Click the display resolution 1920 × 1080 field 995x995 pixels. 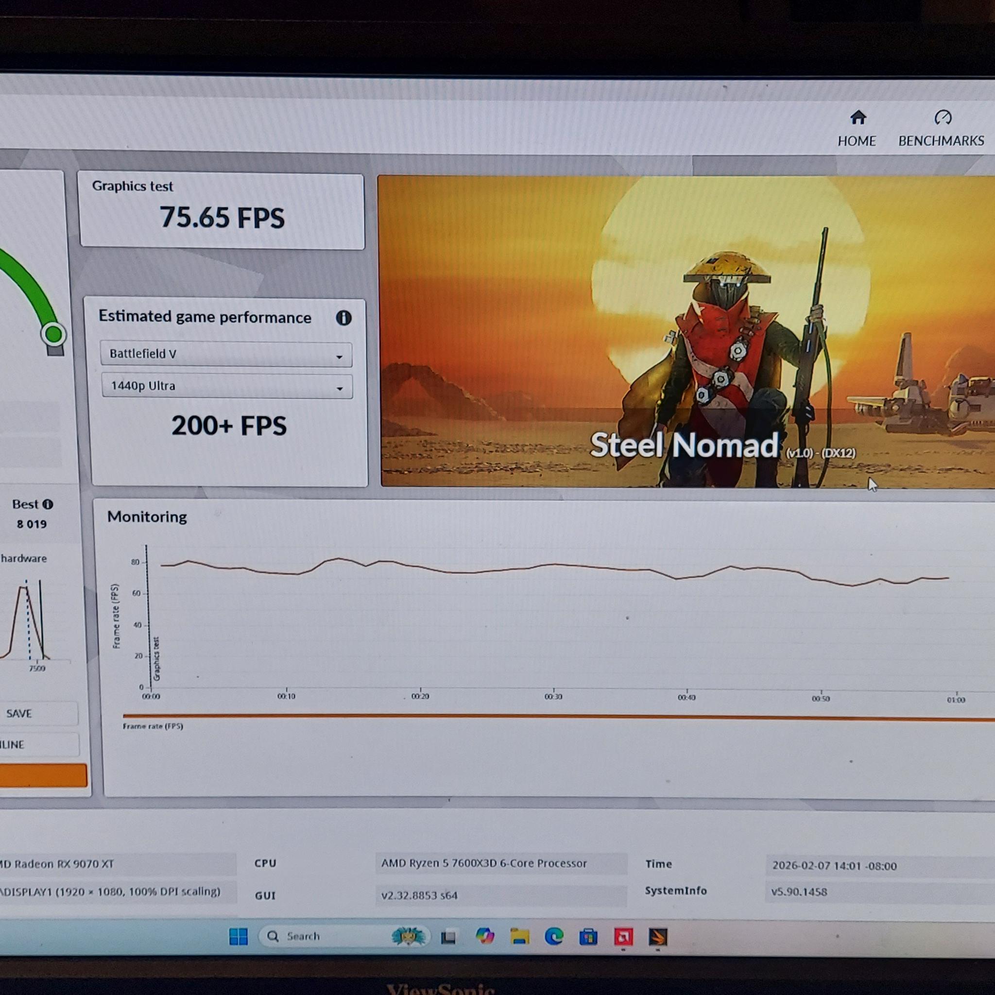(x=118, y=892)
